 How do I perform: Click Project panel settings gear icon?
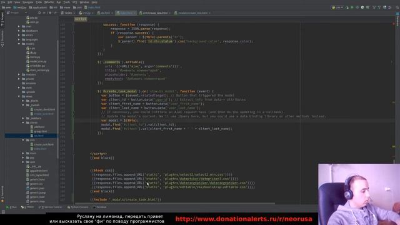[50, 12]
